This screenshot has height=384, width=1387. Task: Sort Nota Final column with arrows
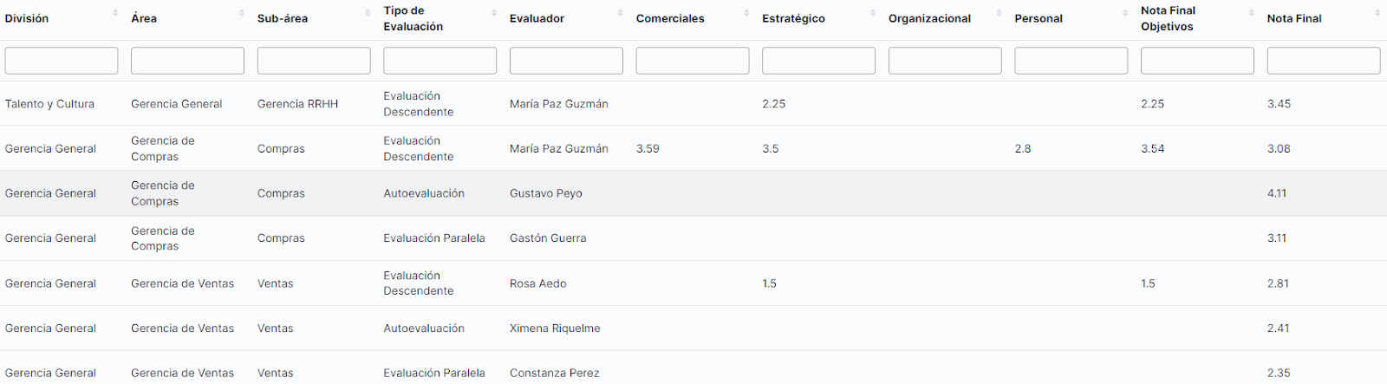[1377, 13]
